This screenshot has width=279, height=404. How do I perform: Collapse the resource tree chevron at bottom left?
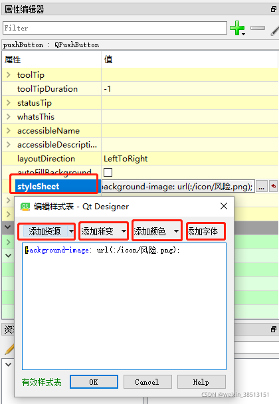[8, 365]
